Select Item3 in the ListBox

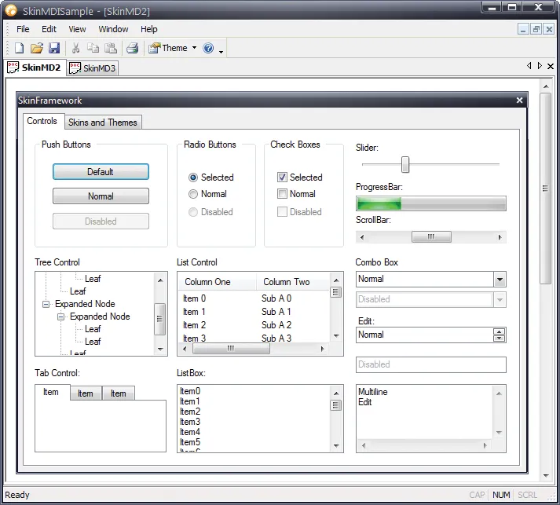click(x=190, y=422)
